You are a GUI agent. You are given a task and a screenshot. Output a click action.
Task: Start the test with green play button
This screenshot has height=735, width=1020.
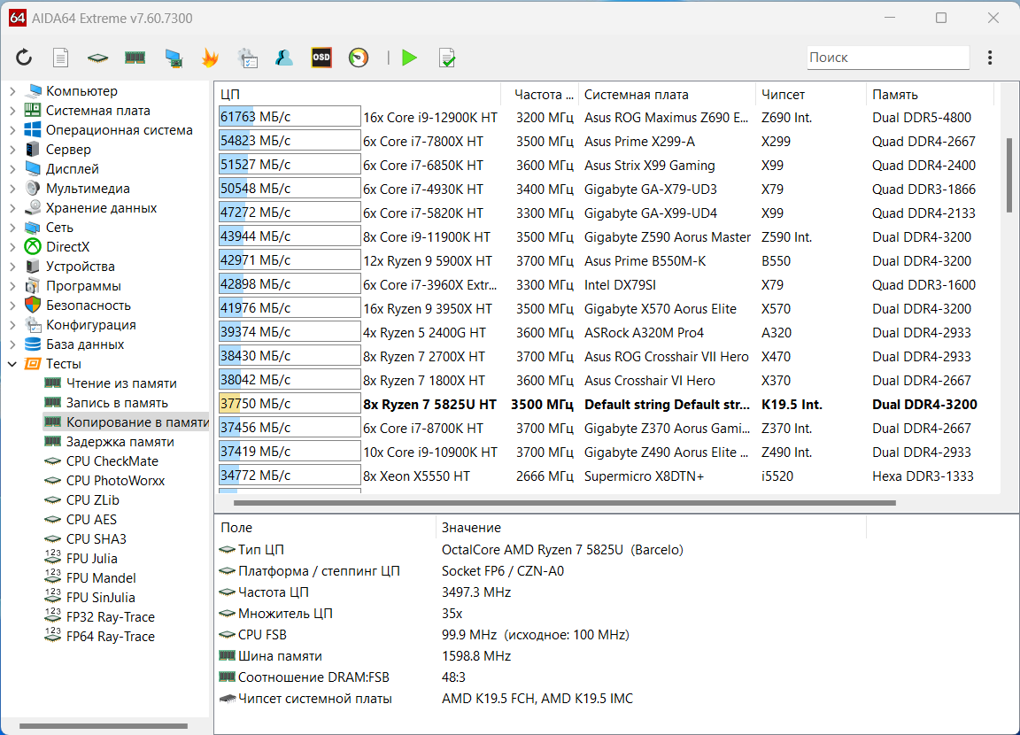point(409,58)
